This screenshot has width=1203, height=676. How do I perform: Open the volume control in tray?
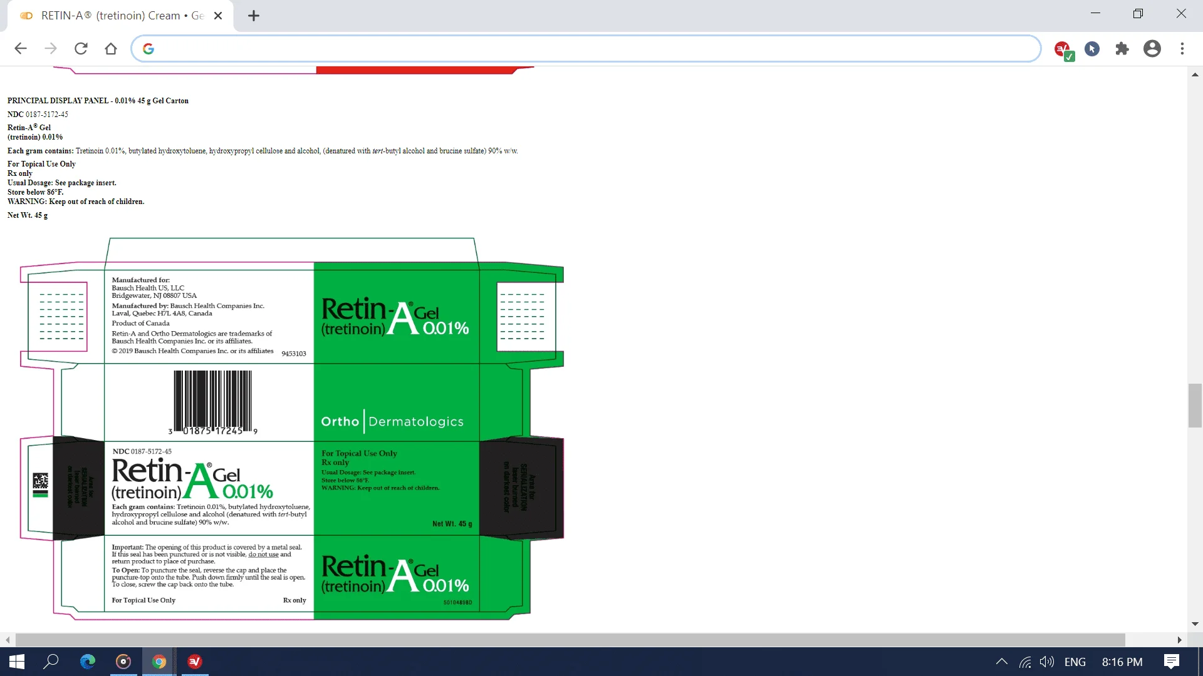click(x=1047, y=662)
